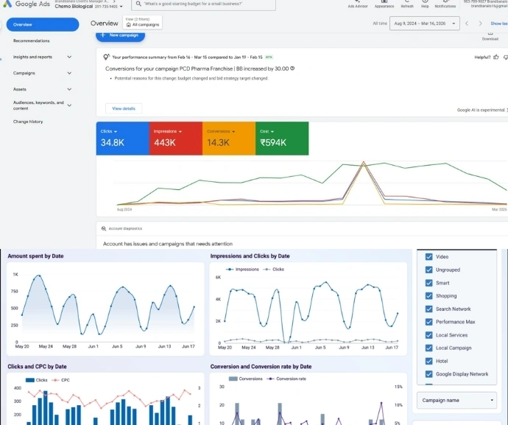Open the Campaign name dropdown

tap(456, 400)
